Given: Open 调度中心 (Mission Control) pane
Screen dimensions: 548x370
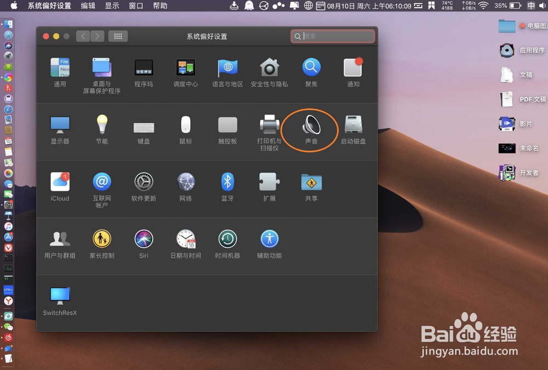Looking at the screenshot, I should [x=186, y=72].
